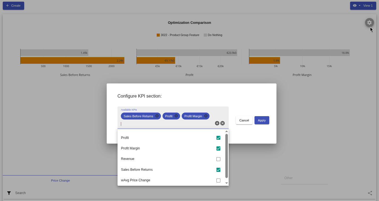Screen dimensions: 379x201
Task: Click the list scroll up arrow
Action: pos(226,131)
